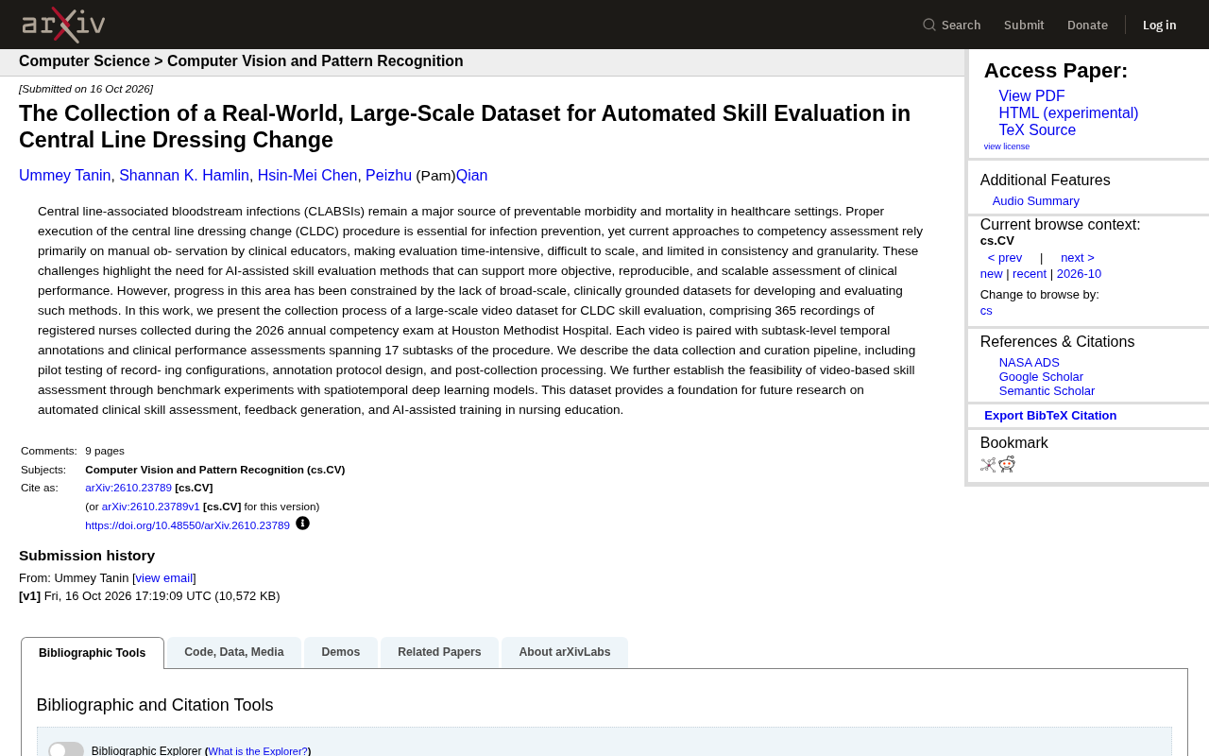1209x756 pixels.
Task: Click the View PDF link
Action: 1031,96
